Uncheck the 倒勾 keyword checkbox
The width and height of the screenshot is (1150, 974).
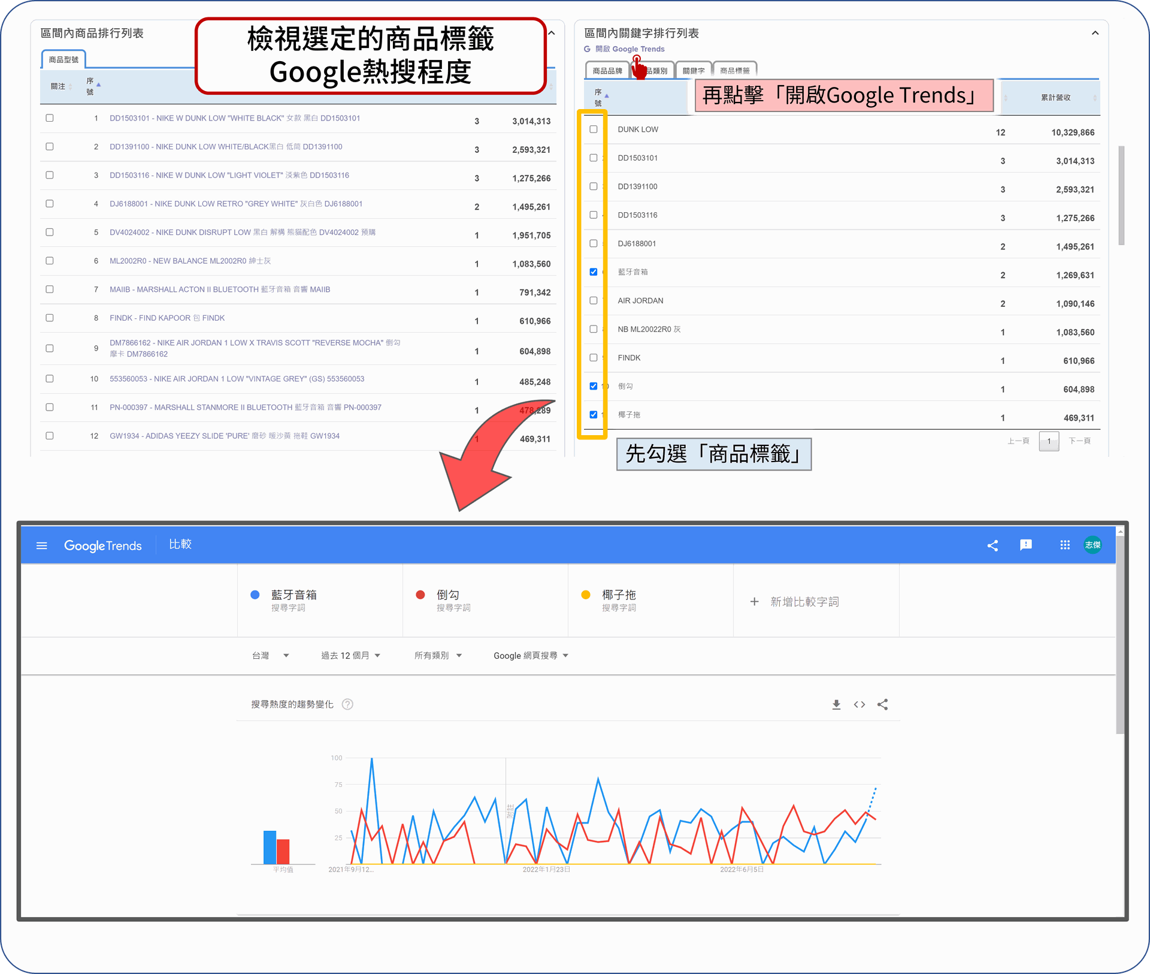pos(594,386)
